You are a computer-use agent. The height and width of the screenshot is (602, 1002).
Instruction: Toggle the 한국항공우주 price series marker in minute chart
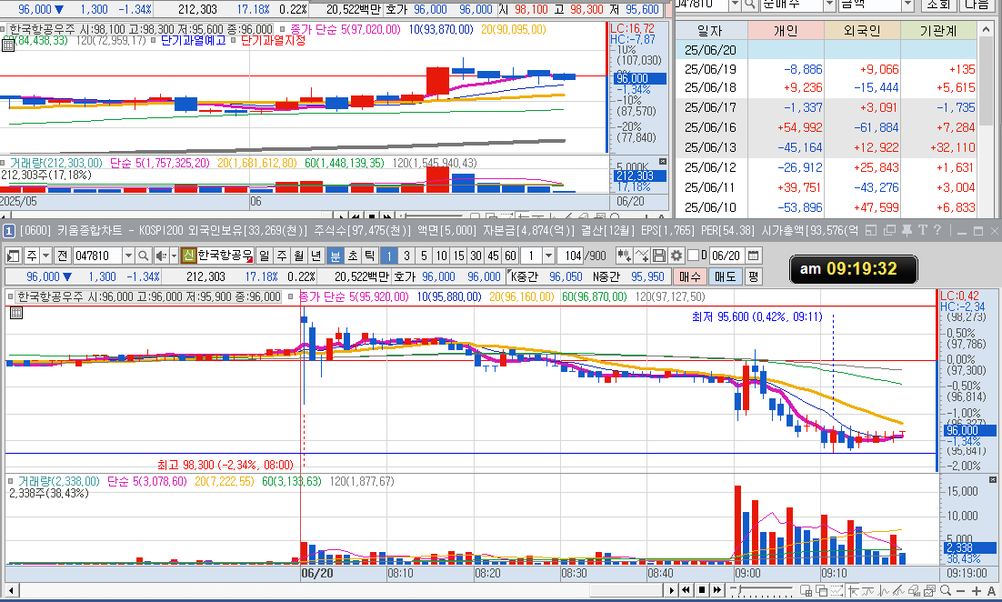(10, 296)
